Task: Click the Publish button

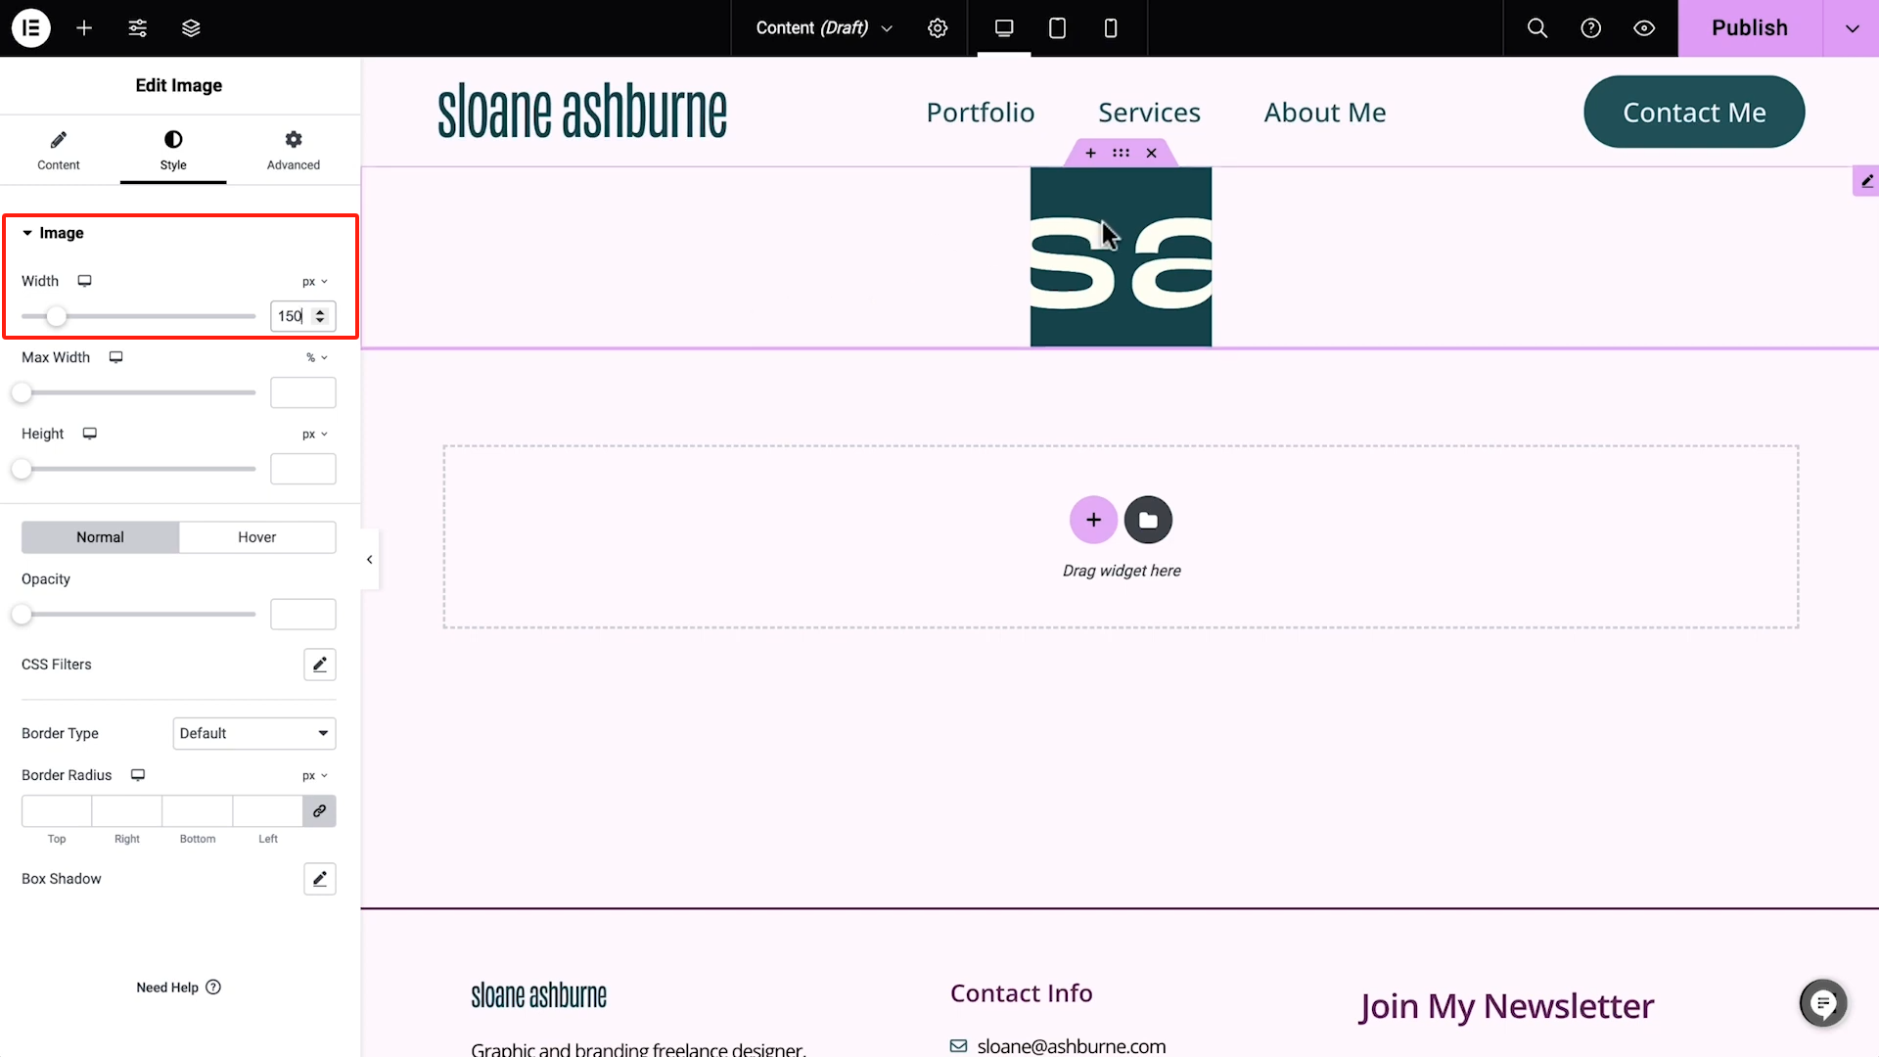Action: click(x=1749, y=28)
